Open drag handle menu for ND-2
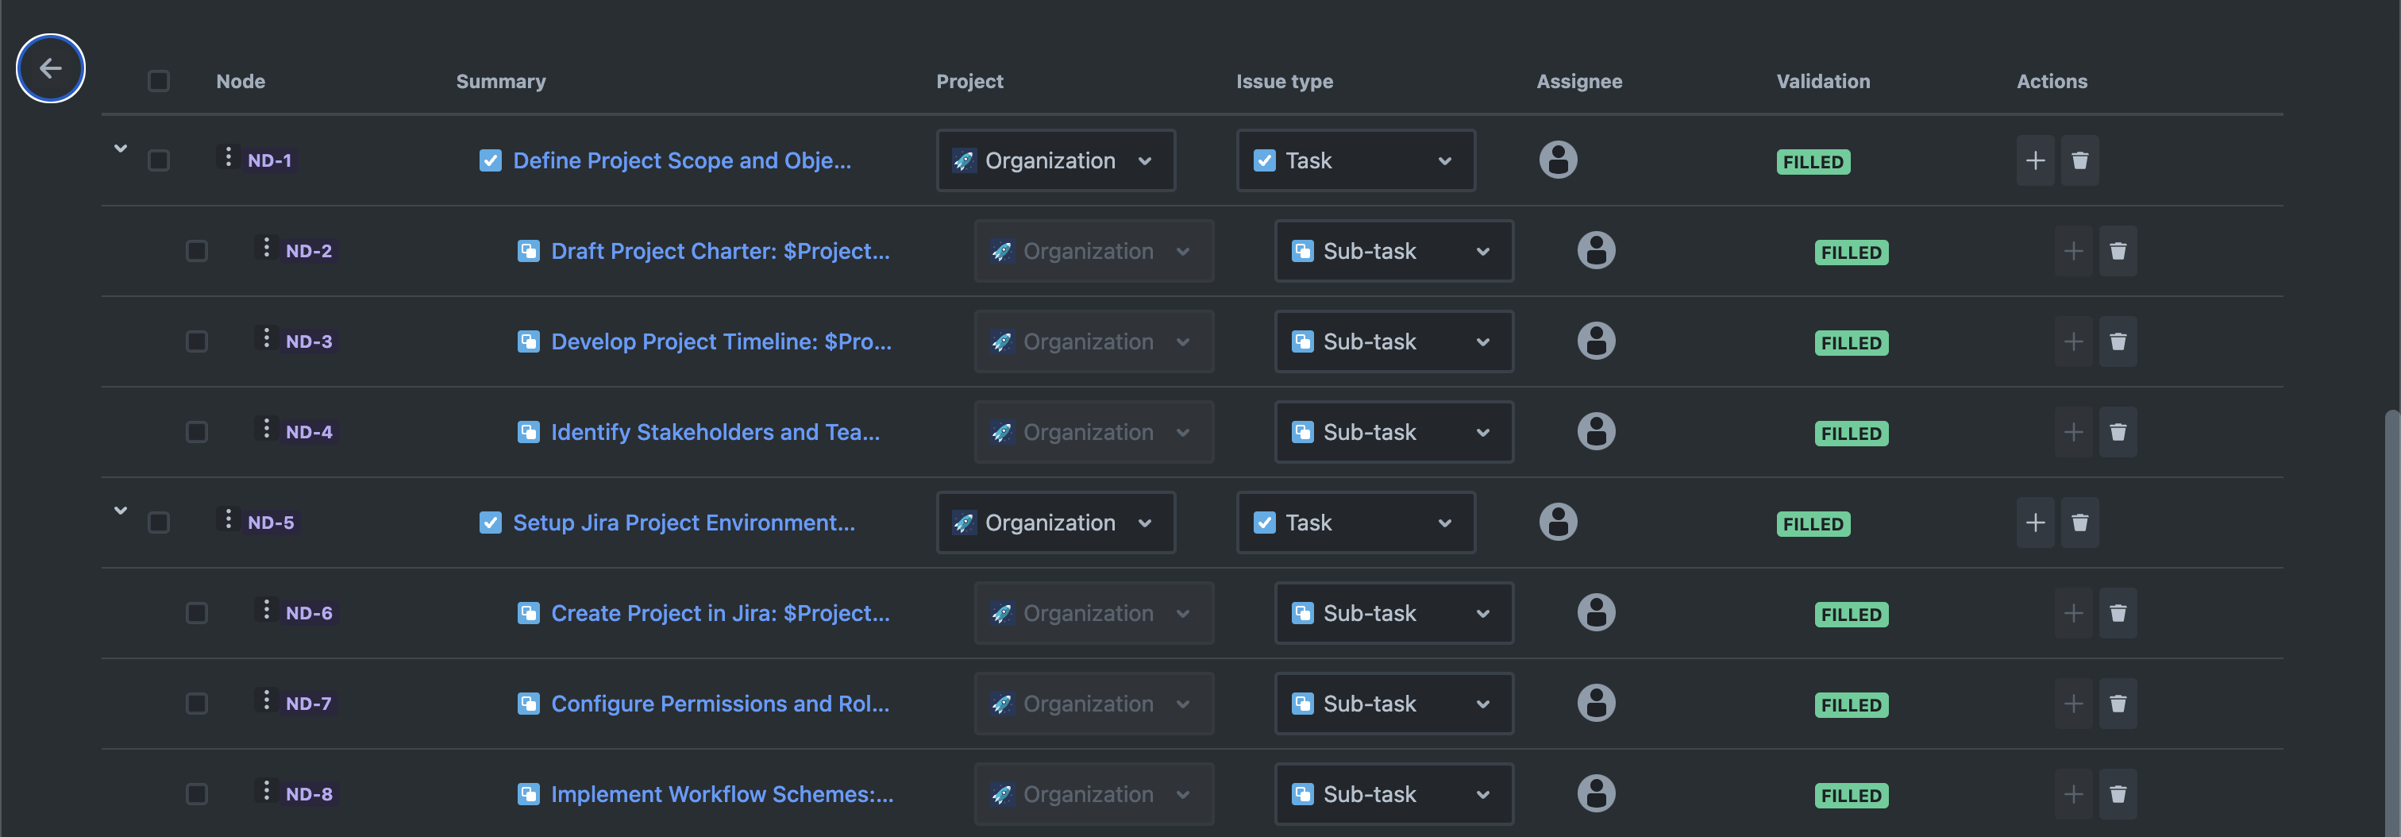This screenshot has height=837, width=2401. pos(267,248)
